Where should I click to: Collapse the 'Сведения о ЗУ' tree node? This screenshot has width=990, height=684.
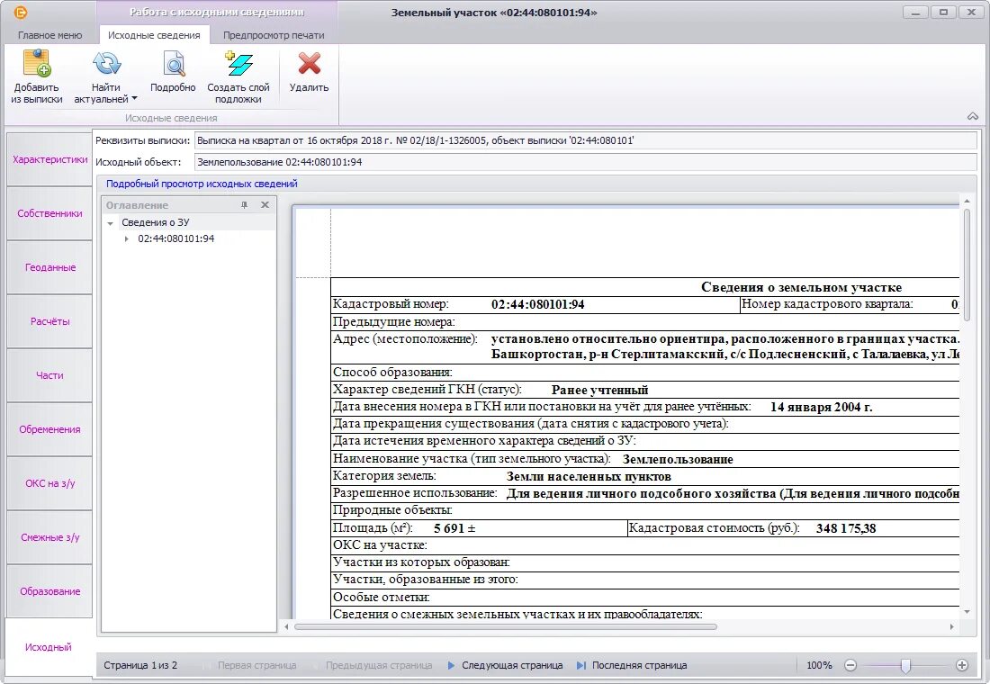(x=111, y=223)
